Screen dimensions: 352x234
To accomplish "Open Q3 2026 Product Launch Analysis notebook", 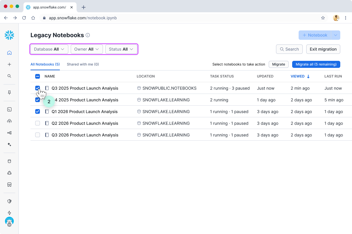I will point(85,135).
